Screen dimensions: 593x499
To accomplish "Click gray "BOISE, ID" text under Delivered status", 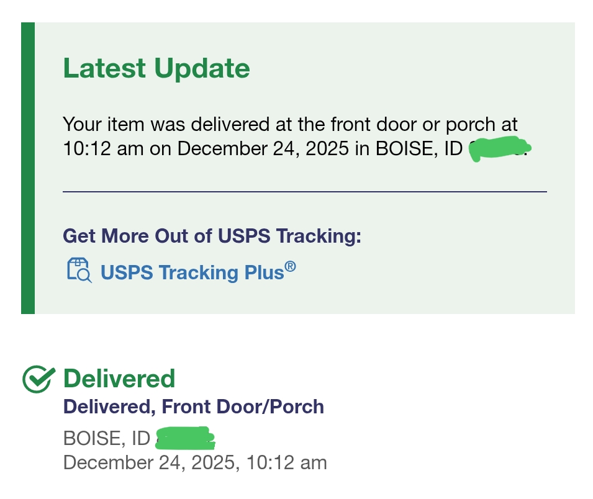I will click(x=106, y=438).
